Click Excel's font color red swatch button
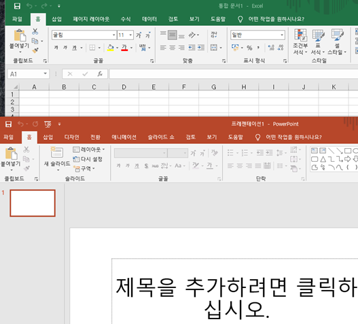Screen dimensions: 358x324 point(124,48)
